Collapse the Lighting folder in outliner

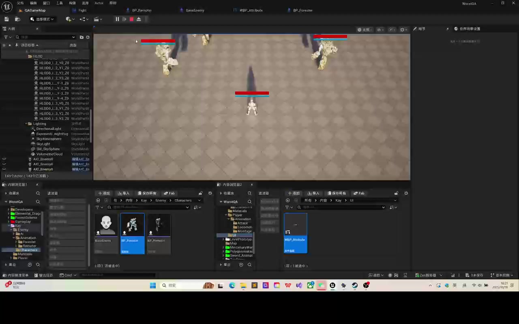coord(26,124)
